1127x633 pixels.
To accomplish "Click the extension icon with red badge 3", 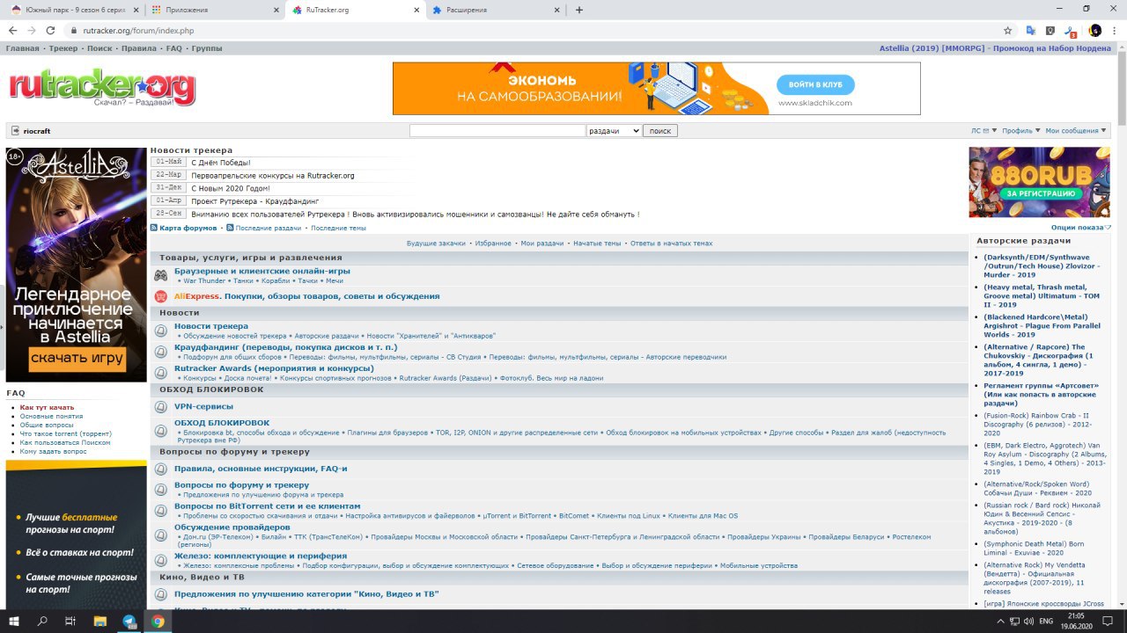I will (1070, 31).
